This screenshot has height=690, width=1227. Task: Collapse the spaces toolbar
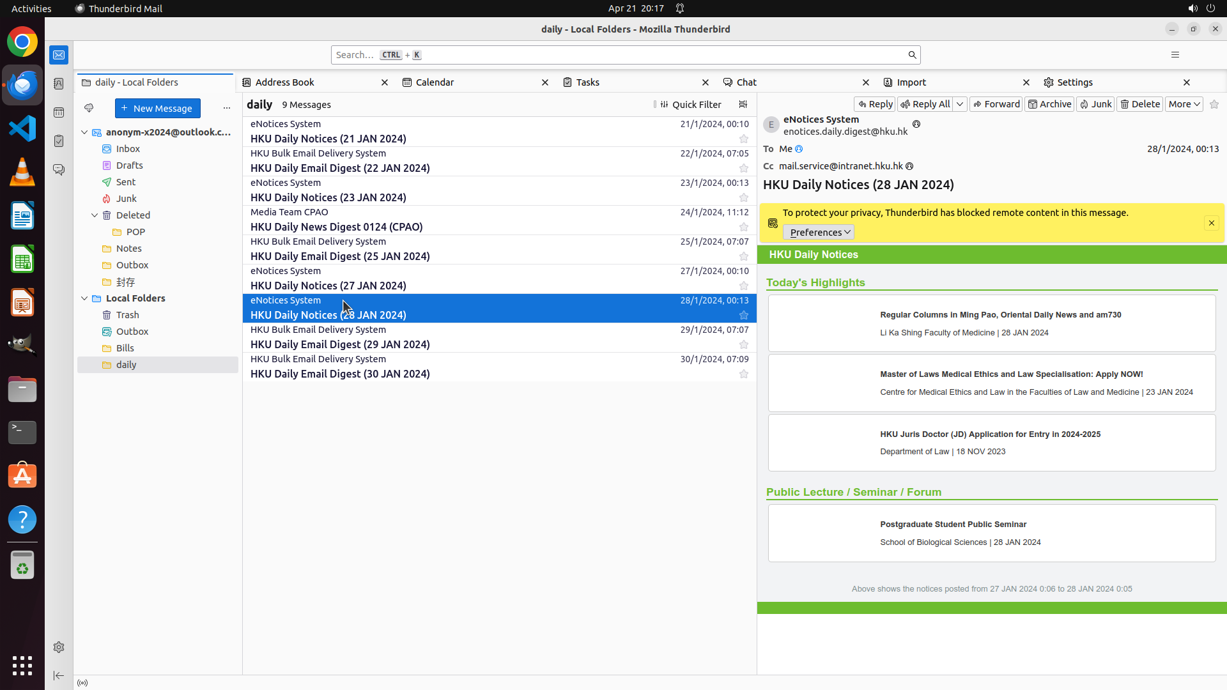tap(59, 675)
